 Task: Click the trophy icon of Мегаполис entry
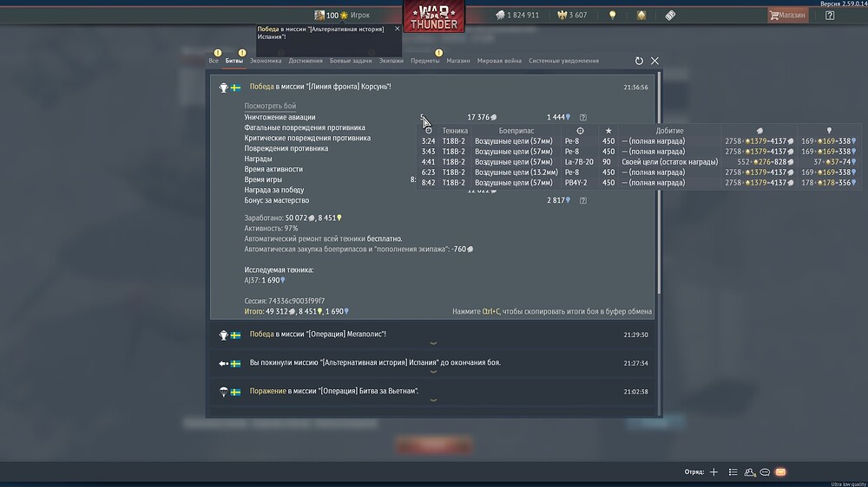point(223,335)
